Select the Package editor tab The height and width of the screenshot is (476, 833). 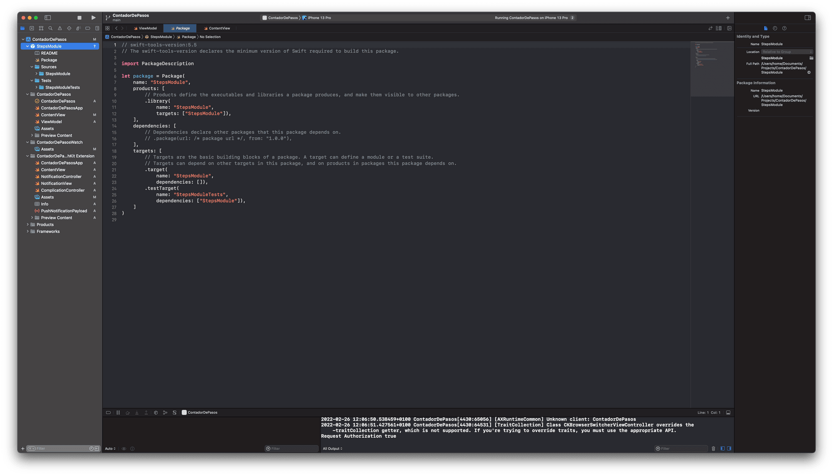click(x=180, y=28)
